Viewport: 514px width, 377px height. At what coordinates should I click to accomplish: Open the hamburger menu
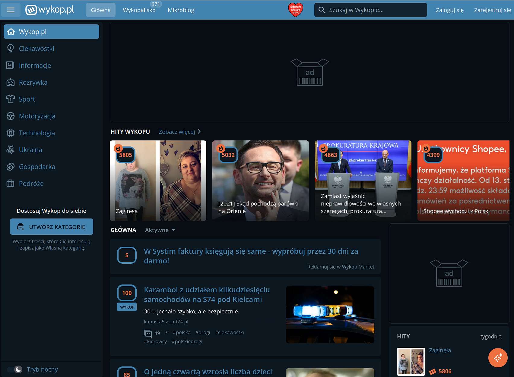click(11, 10)
